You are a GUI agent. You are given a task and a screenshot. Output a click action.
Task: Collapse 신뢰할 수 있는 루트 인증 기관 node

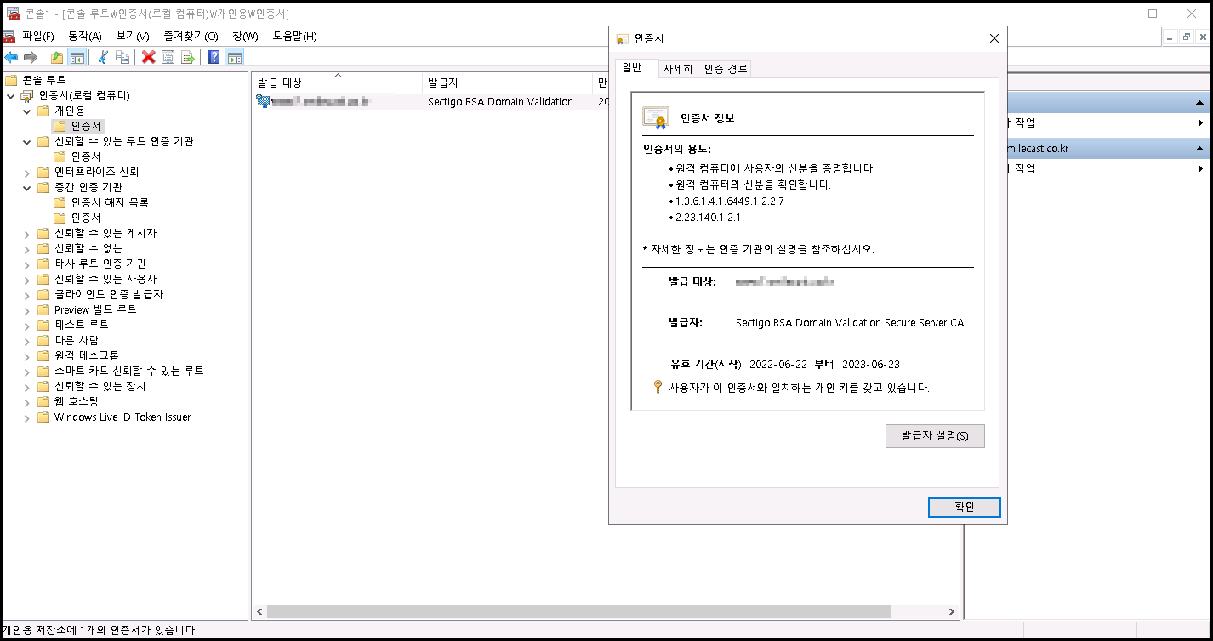27,141
